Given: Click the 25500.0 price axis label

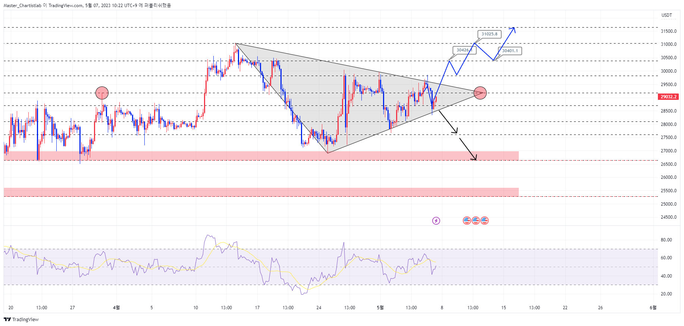Looking at the screenshot, I should click(x=669, y=191).
